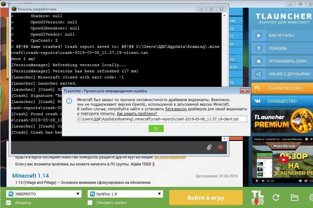Open the 'Minecraft 1.14' news heading
Viewport: 313px width, 208px height.
31,176
